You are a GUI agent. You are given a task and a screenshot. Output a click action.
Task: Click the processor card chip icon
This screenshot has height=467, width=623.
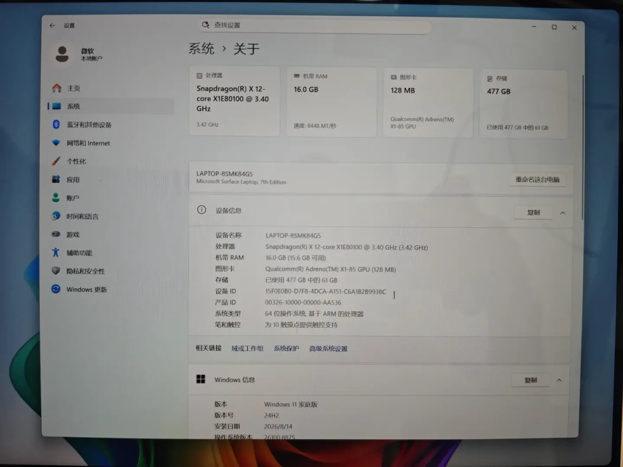click(x=200, y=76)
